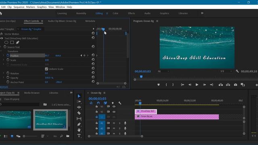258x145 pixels.
Task: Open Program monitor panel menu
Action: 157,21
